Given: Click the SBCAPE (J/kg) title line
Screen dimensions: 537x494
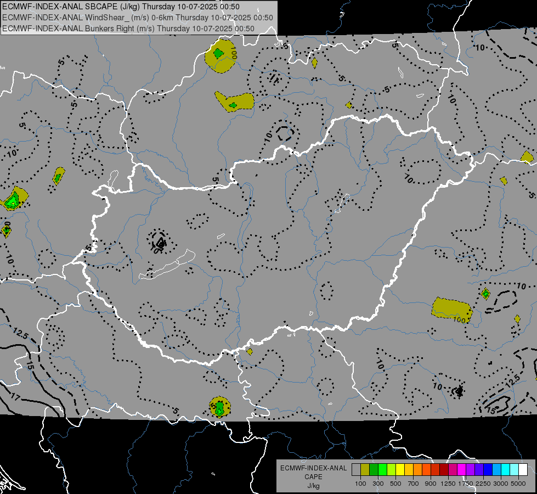Looking at the screenshot, I should (121, 7).
